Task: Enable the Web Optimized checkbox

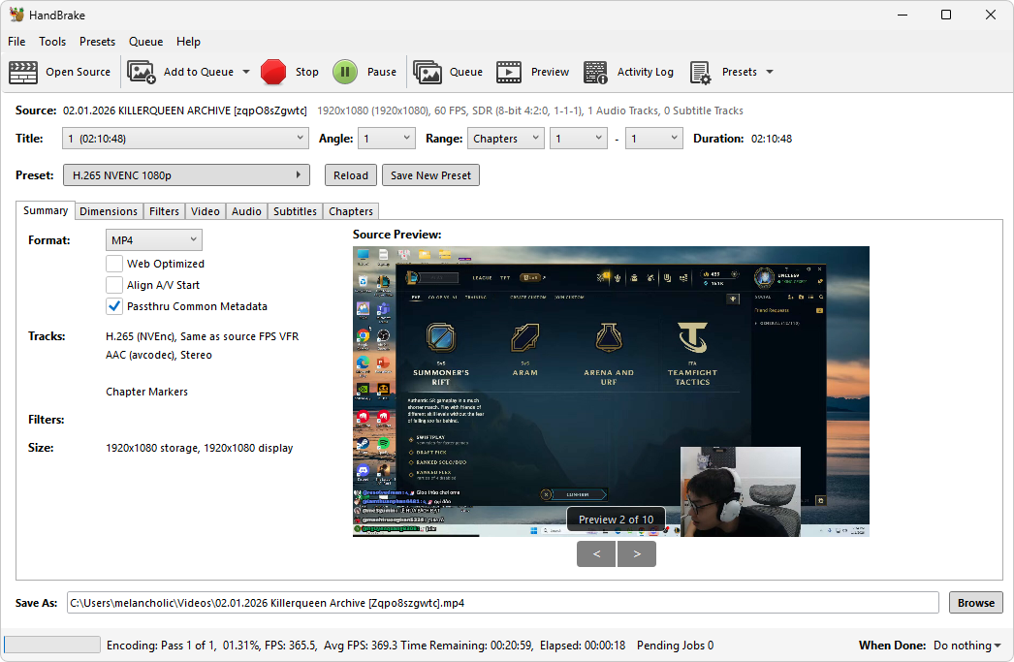Action: click(114, 264)
